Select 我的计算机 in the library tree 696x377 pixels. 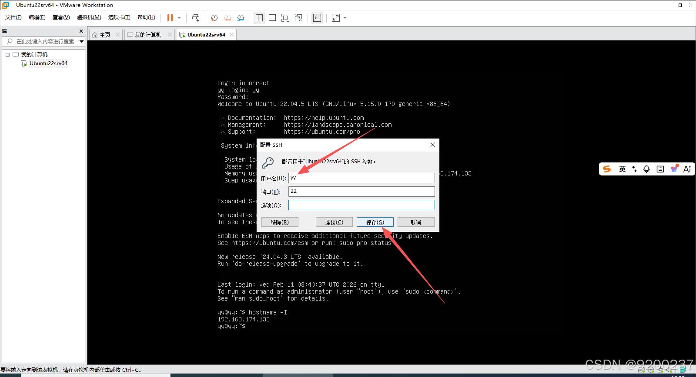(34, 55)
